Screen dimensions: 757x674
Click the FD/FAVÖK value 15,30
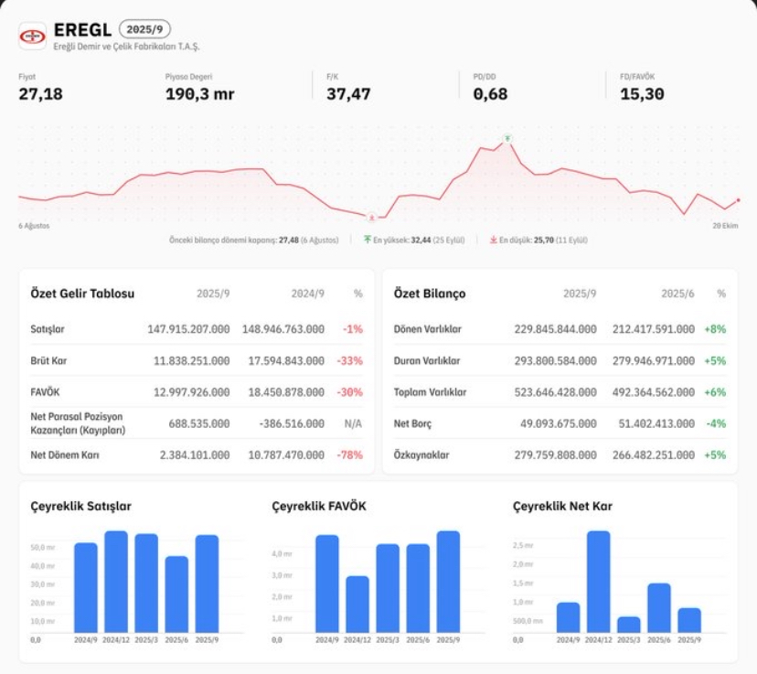[x=642, y=93]
